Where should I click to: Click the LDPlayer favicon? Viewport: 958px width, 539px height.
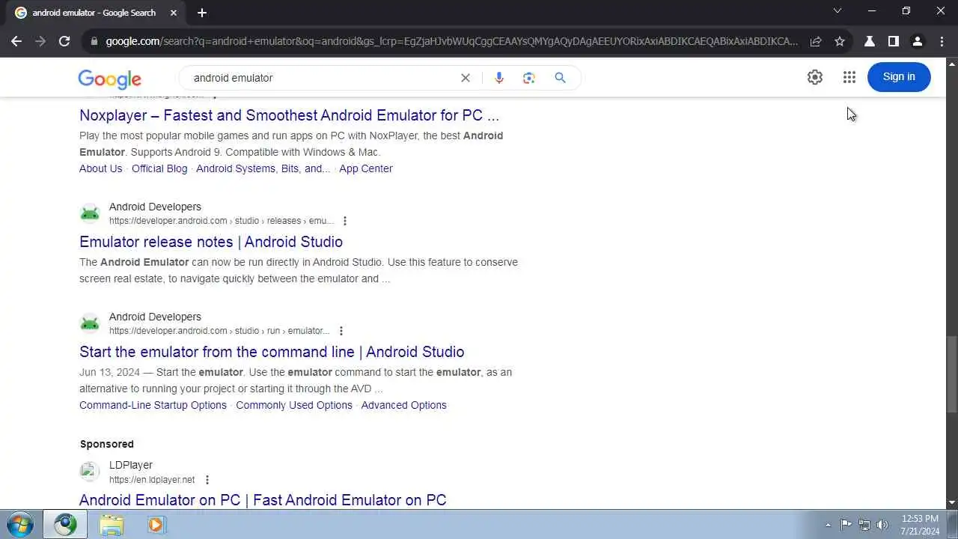pyautogui.click(x=90, y=472)
